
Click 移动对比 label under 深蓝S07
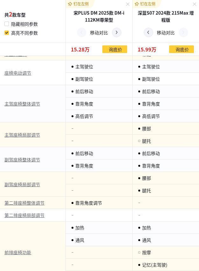(166, 33)
